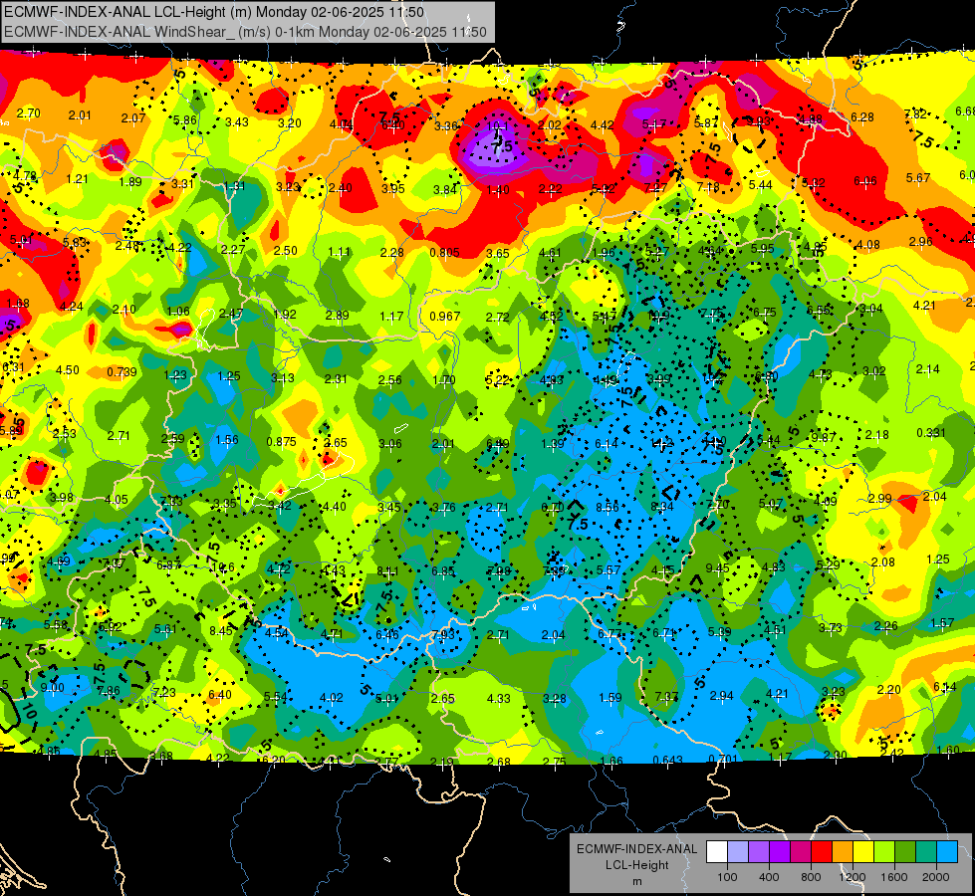The height and width of the screenshot is (896, 975).
Task: Click the map value "0.701"
Action: [x=723, y=759]
